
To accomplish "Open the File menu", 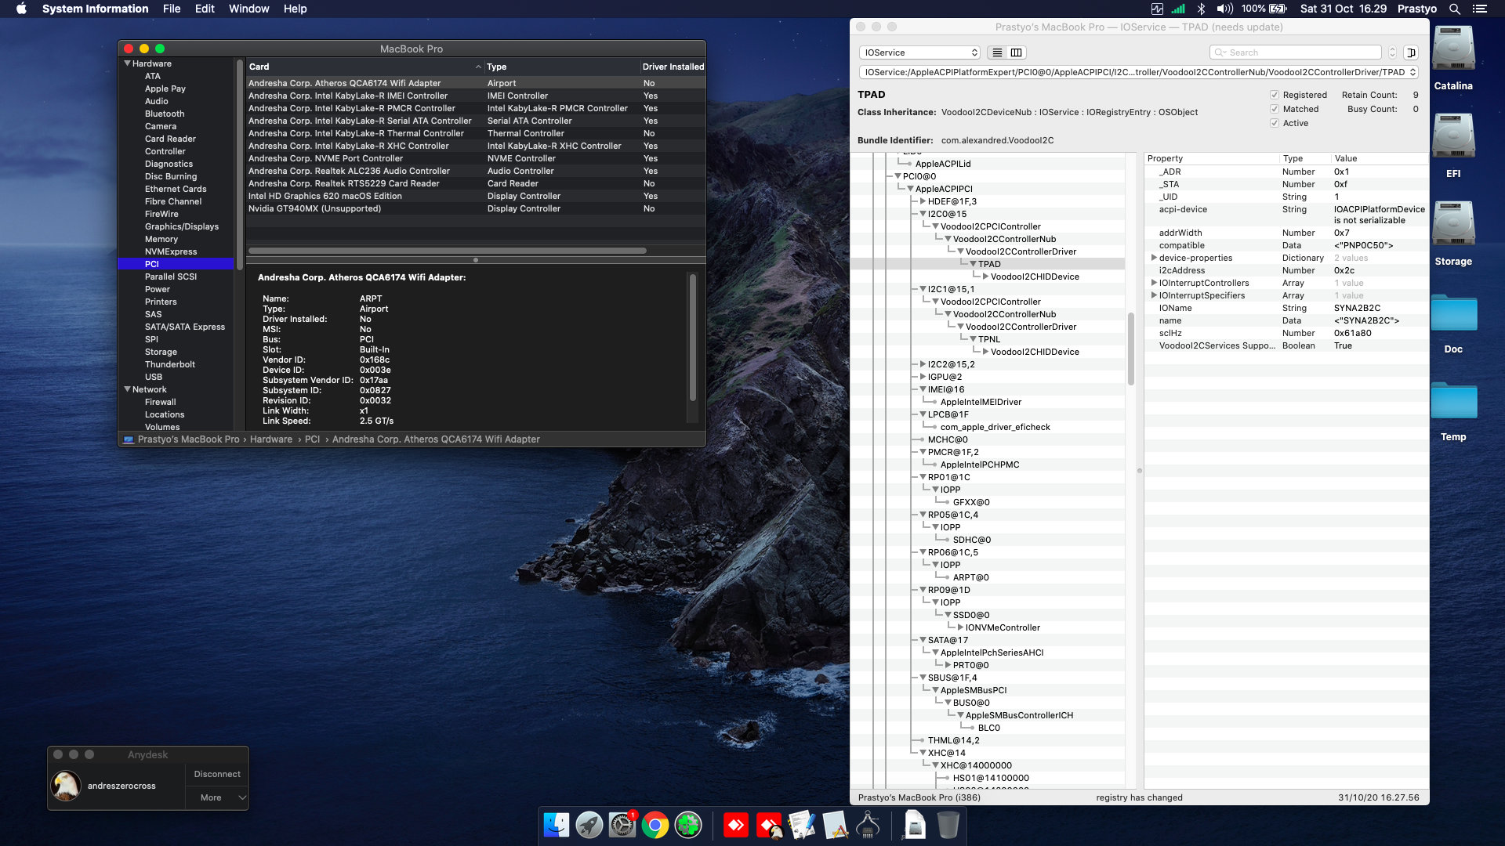I will click(x=172, y=9).
